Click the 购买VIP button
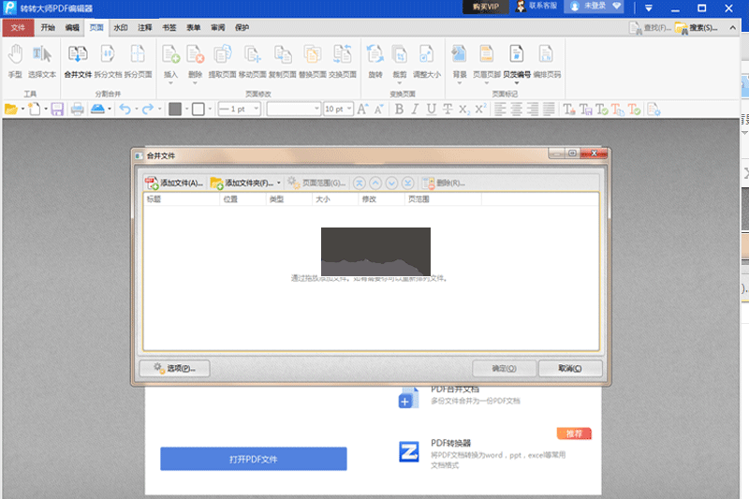Image resolution: width=749 pixels, height=499 pixels. coord(486,7)
